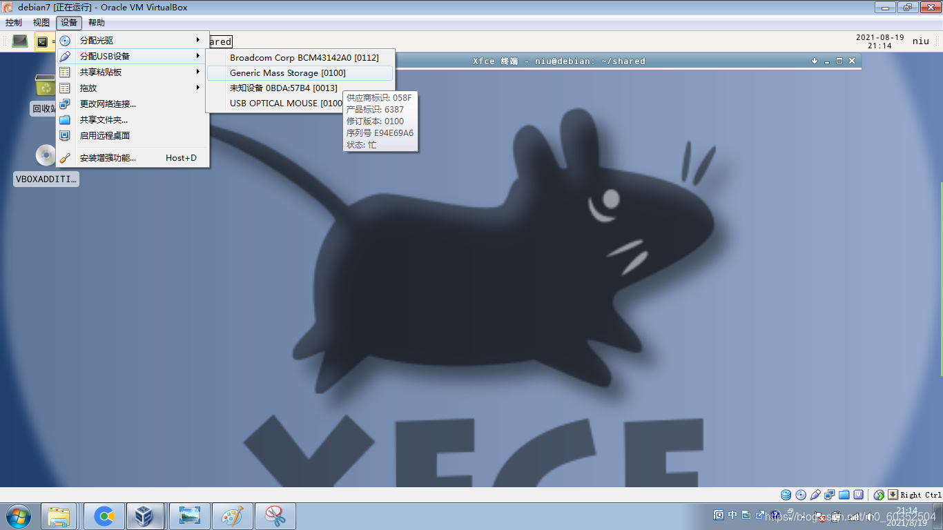The width and height of the screenshot is (943, 530).
Task: Click the hard disk activity status icon
Action: [786, 495]
